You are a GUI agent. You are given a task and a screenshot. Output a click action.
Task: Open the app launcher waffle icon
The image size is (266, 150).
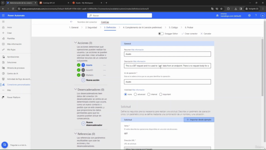(x=3, y=15)
